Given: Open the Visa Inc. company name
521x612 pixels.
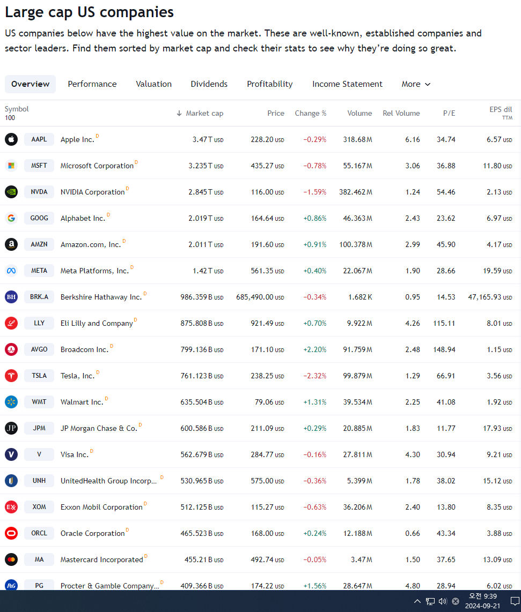Looking at the screenshot, I should click(x=75, y=454).
